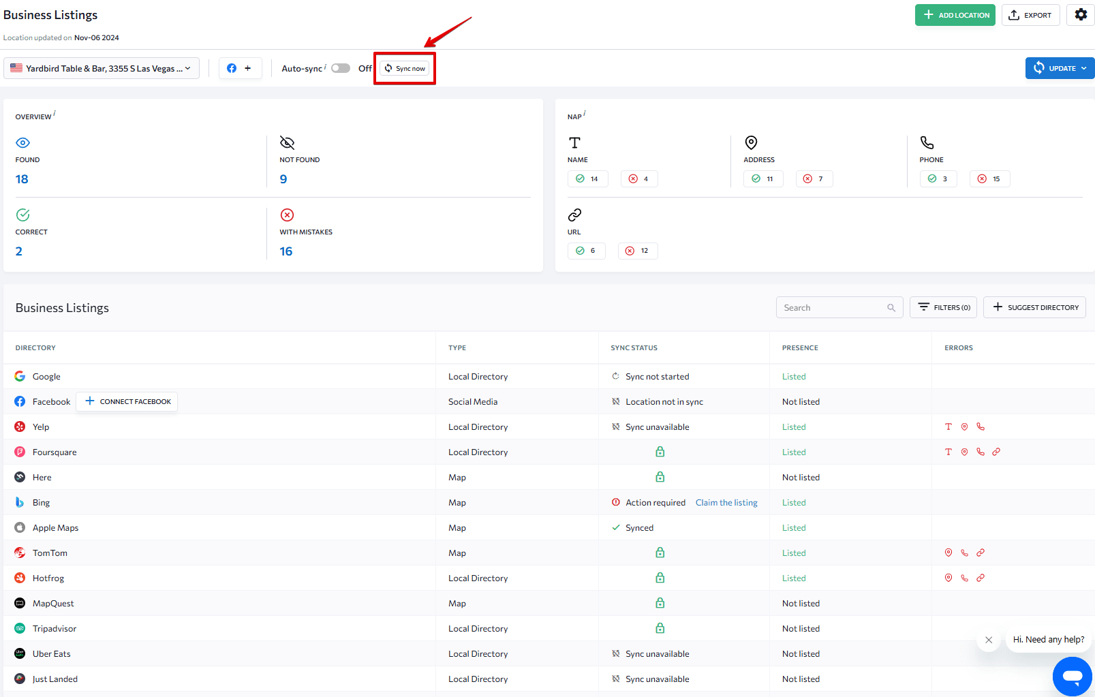Viewport: 1095px width, 697px height.
Task: Click the TomTom directory icon
Action: [20, 553]
